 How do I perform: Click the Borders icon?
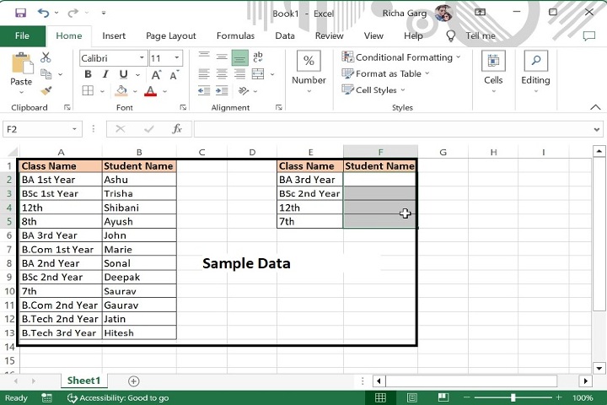point(88,91)
